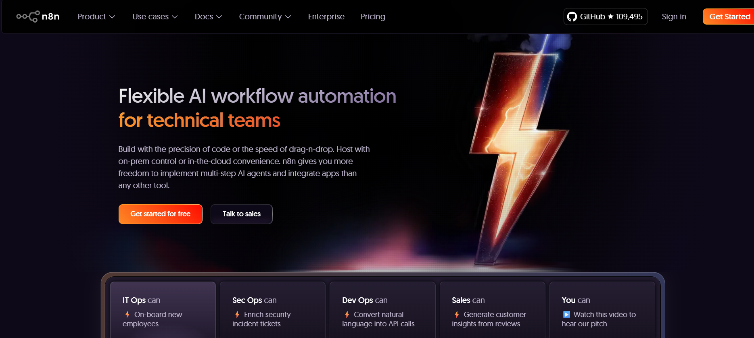This screenshot has width=754, height=338.
Task: Open the Pricing page
Action: pyautogui.click(x=373, y=17)
